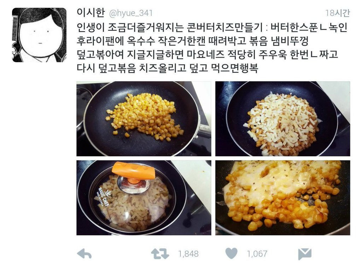Image resolution: width=362 pixels, height=267 pixels.
Task: Open the direct message envelope icon
Action: coord(305,254)
